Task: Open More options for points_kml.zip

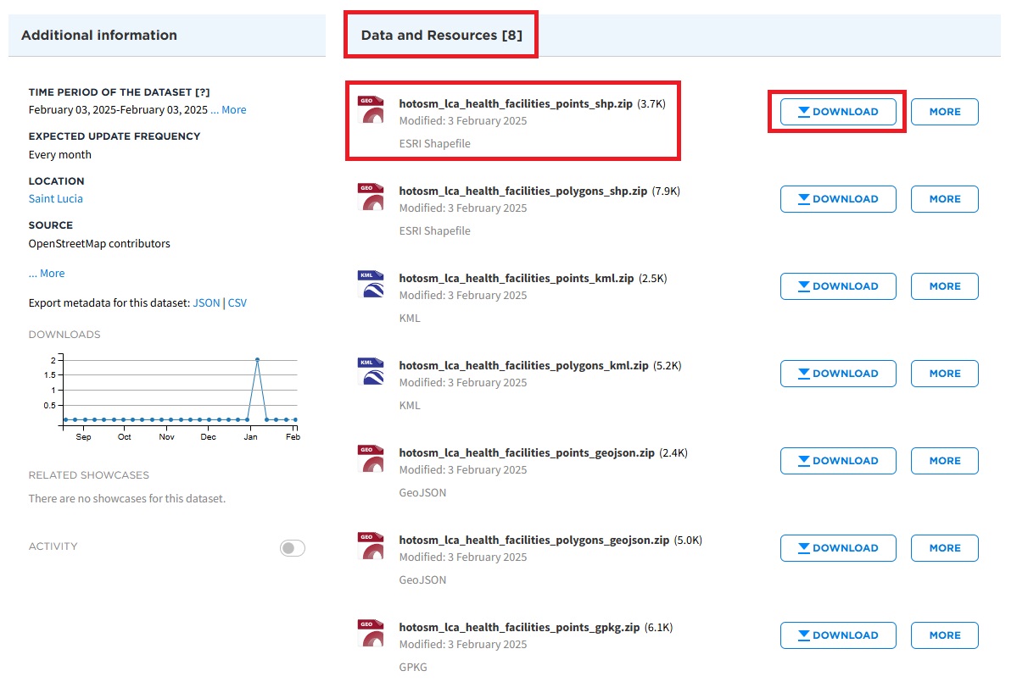Action: pyautogui.click(x=945, y=286)
